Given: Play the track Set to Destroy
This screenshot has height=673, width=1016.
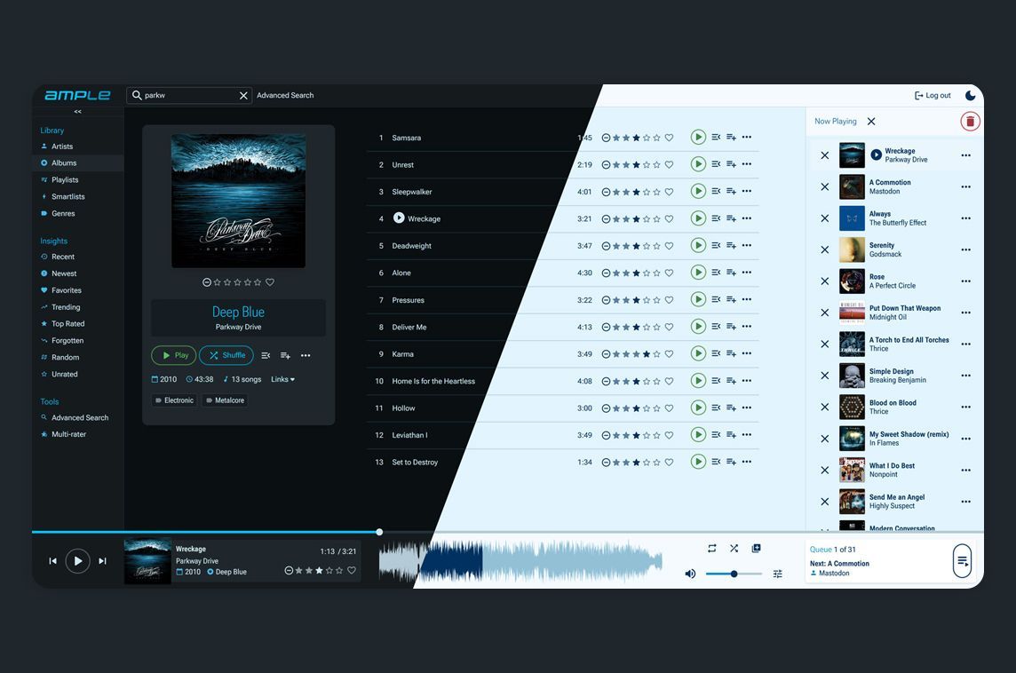Looking at the screenshot, I should click(x=698, y=462).
